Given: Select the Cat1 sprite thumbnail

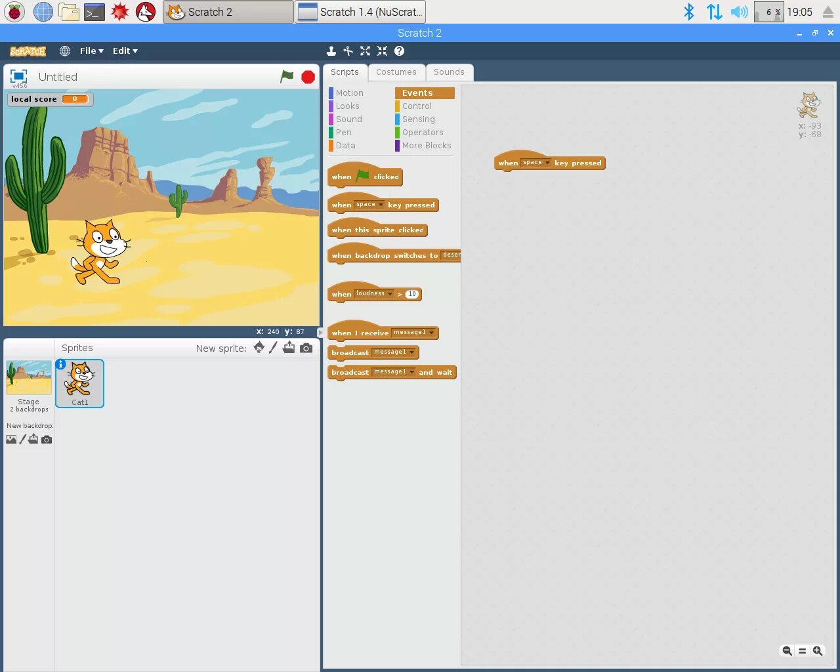Looking at the screenshot, I should coord(80,383).
